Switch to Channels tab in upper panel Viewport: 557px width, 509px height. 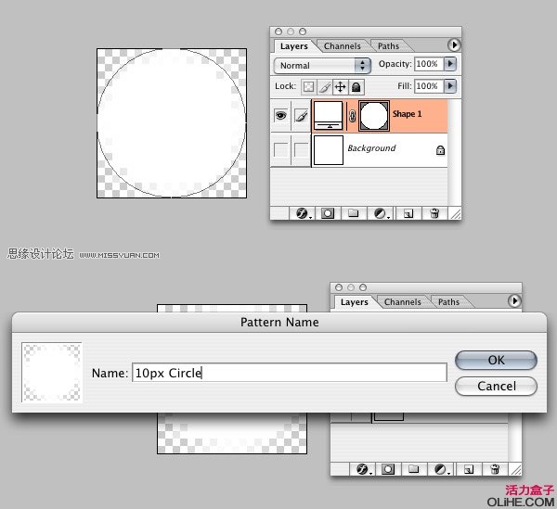[342, 46]
